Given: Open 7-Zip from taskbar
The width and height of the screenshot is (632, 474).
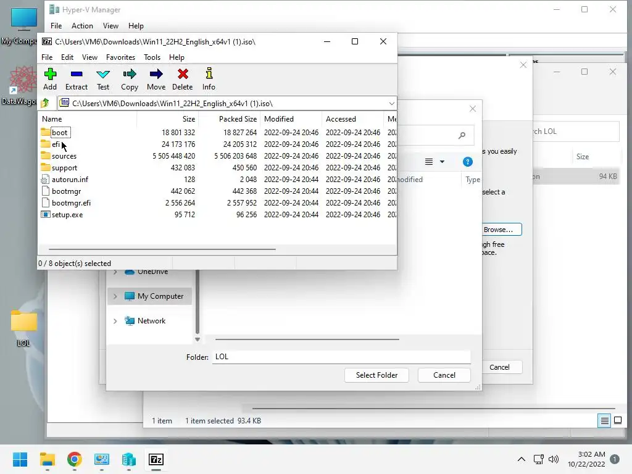Looking at the screenshot, I should [156, 459].
